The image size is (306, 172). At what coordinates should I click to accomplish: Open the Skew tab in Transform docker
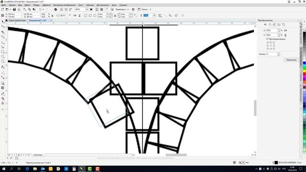pyautogui.click(x=284, y=24)
